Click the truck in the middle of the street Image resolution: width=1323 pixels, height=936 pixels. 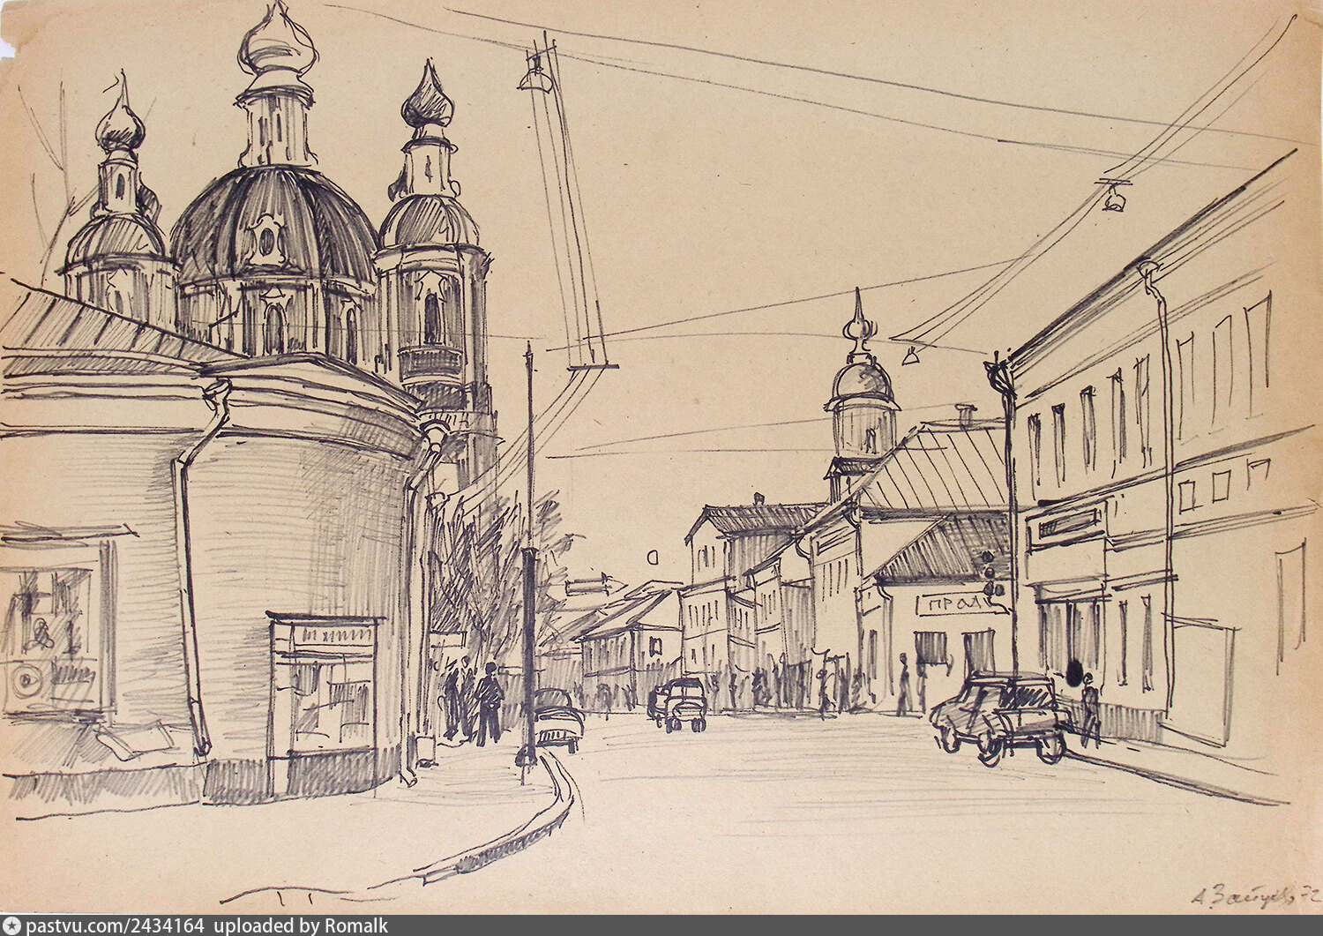click(679, 703)
